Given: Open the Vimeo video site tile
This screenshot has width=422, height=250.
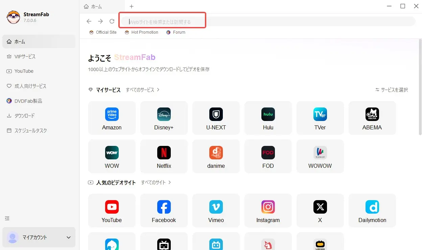Looking at the screenshot, I should pyautogui.click(x=216, y=211).
